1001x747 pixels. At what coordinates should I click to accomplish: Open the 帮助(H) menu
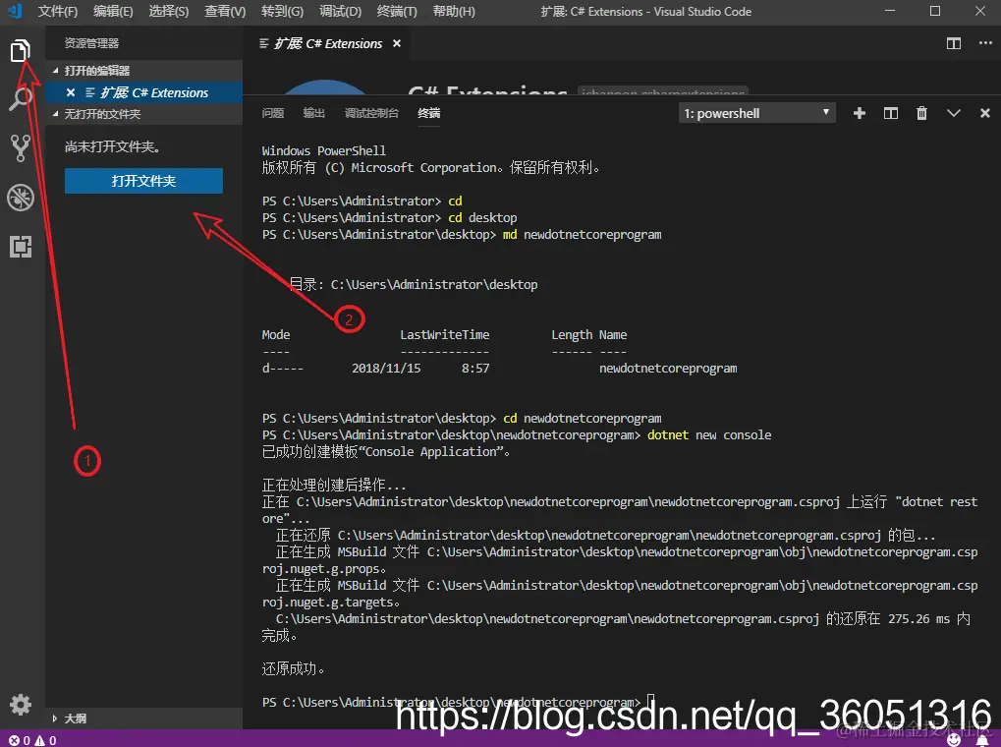(x=453, y=11)
